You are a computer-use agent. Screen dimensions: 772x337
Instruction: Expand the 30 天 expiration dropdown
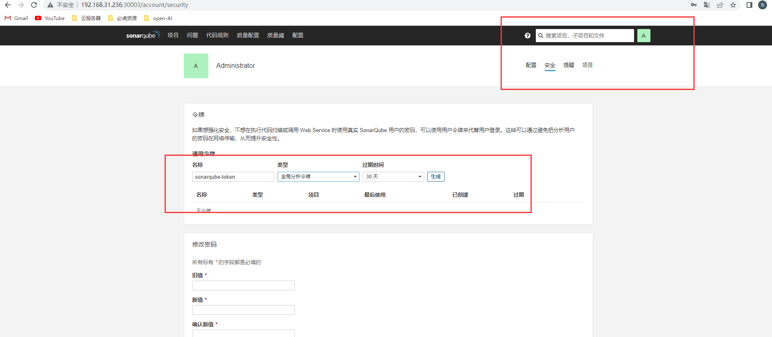pyautogui.click(x=393, y=177)
